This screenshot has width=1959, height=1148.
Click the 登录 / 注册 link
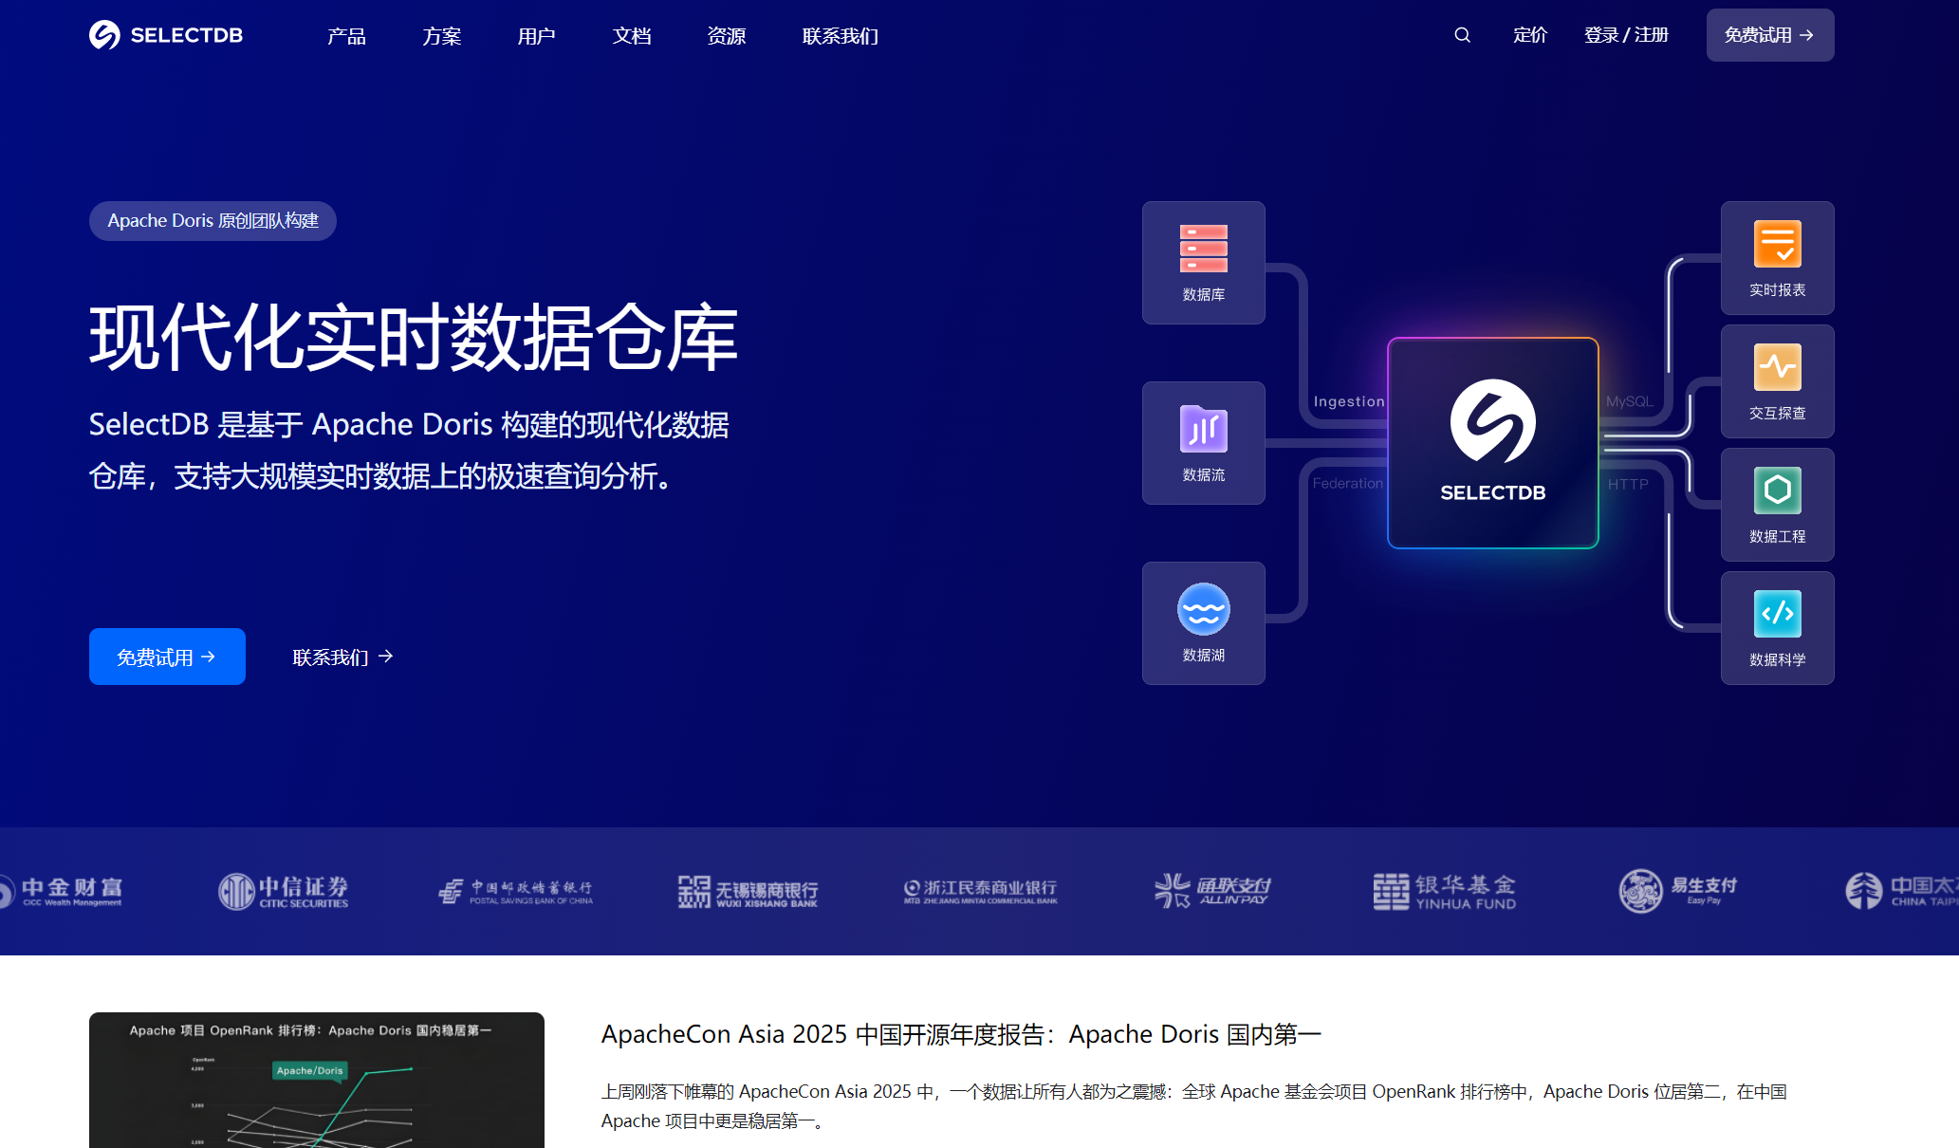1626,34
